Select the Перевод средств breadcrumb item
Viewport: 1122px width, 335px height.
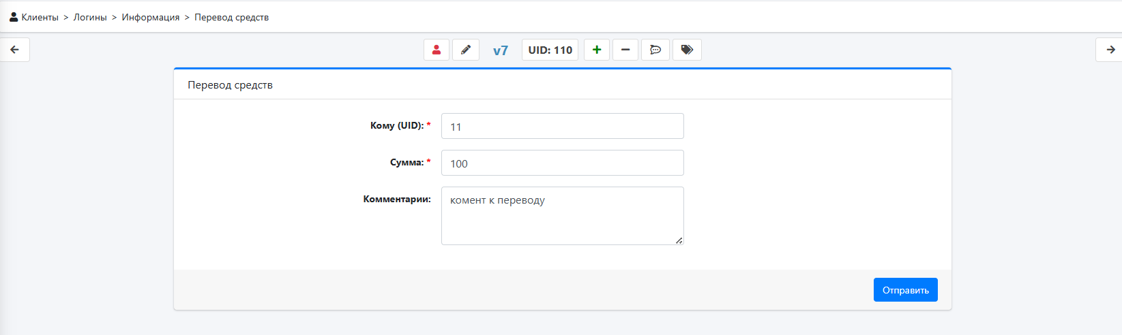click(x=232, y=17)
